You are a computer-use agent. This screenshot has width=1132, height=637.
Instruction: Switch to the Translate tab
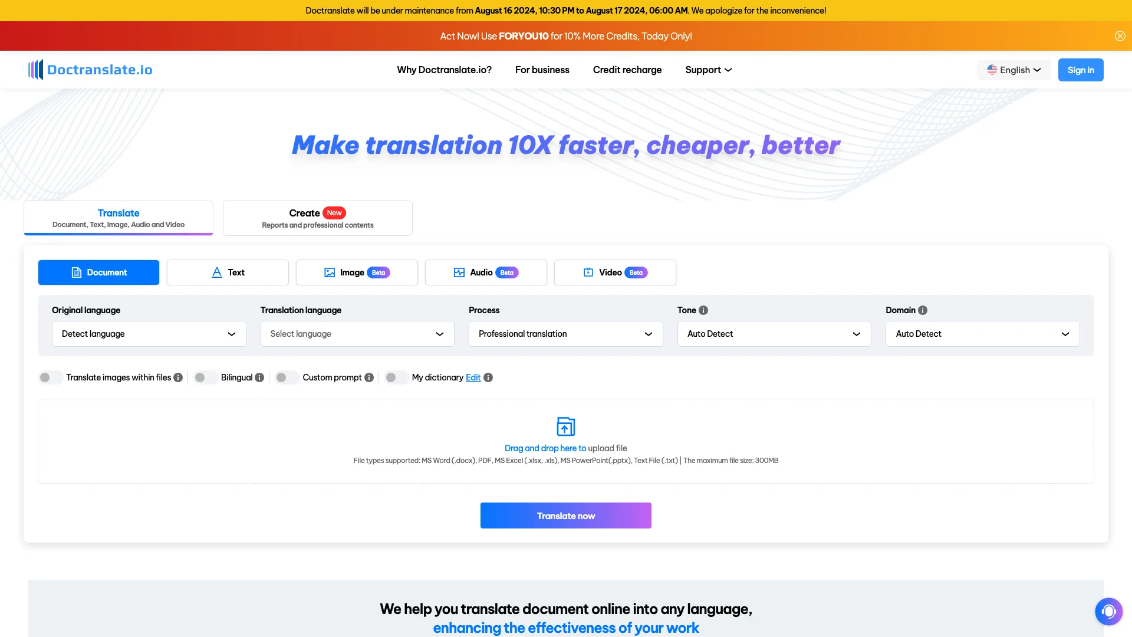coord(118,218)
